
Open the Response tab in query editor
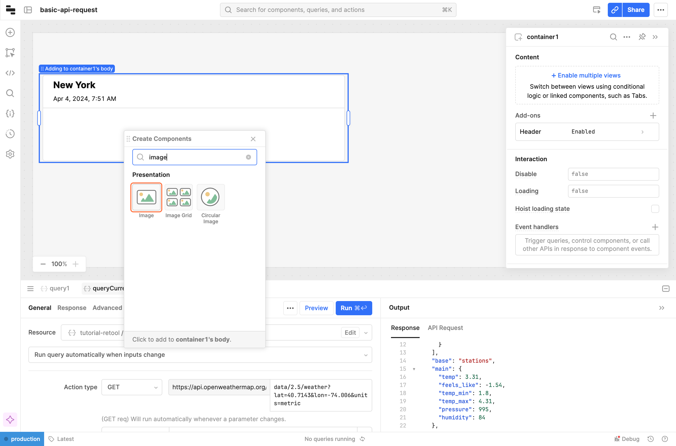72,308
